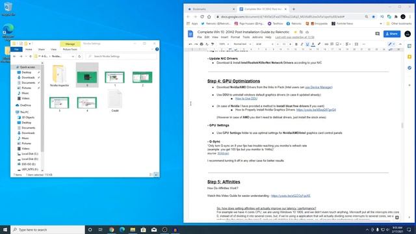Open Microsoft Store from the taskbar

click(x=143, y=229)
